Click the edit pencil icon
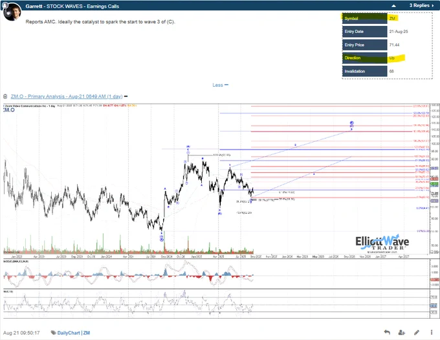 coord(417,332)
